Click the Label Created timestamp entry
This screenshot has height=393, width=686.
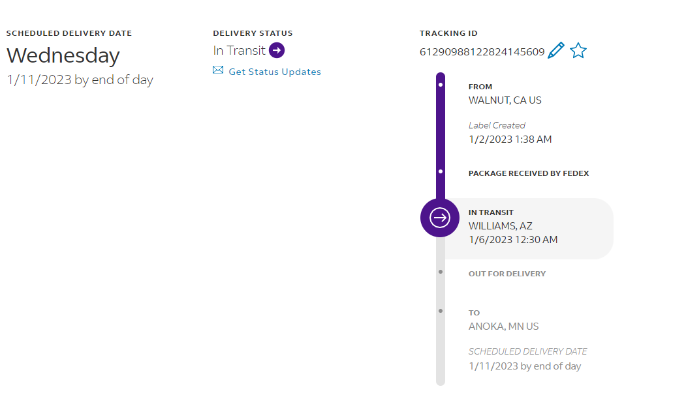click(510, 139)
